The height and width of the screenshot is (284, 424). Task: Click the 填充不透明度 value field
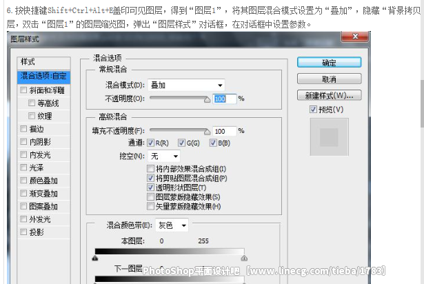click(x=225, y=131)
